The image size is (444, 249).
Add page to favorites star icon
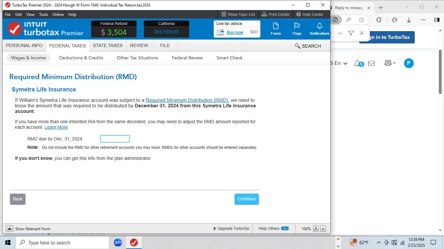click(x=361, y=20)
